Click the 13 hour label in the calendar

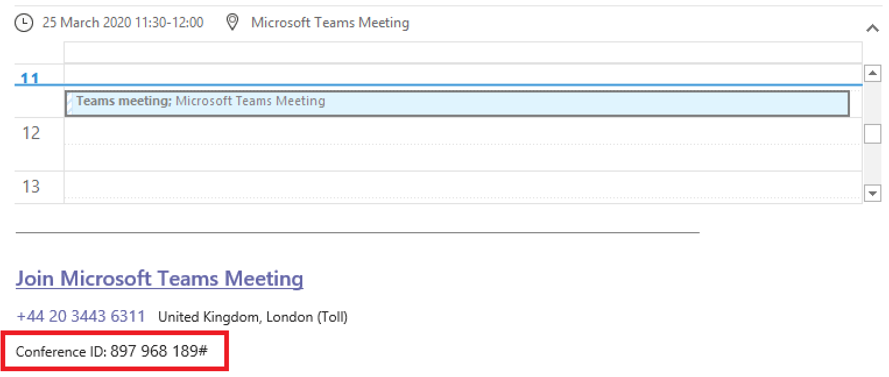[x=31, y=187]
